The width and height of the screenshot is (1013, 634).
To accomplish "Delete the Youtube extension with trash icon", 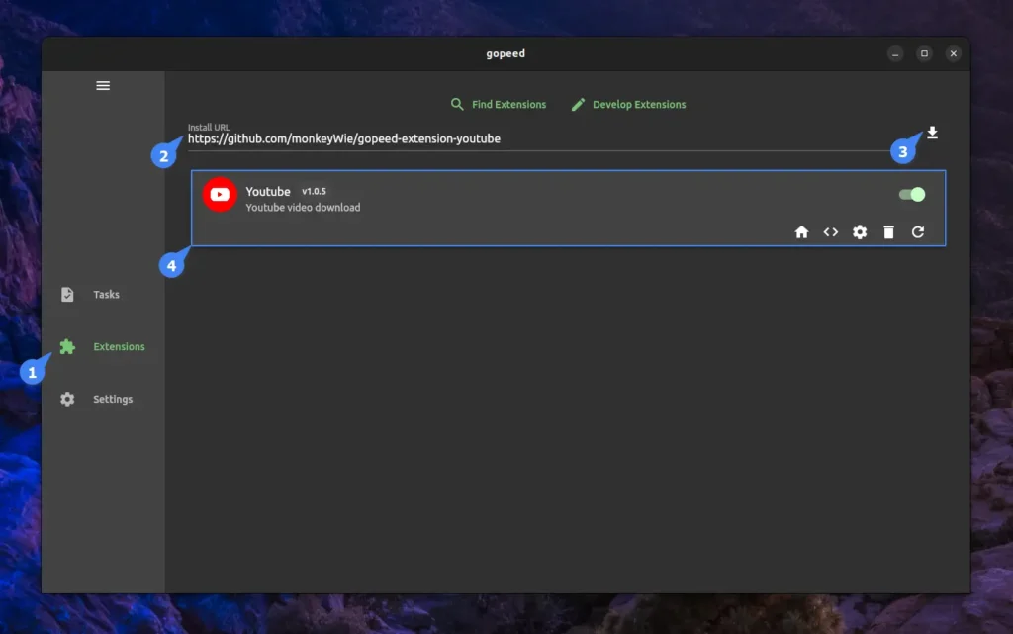I will coord(889,231).
